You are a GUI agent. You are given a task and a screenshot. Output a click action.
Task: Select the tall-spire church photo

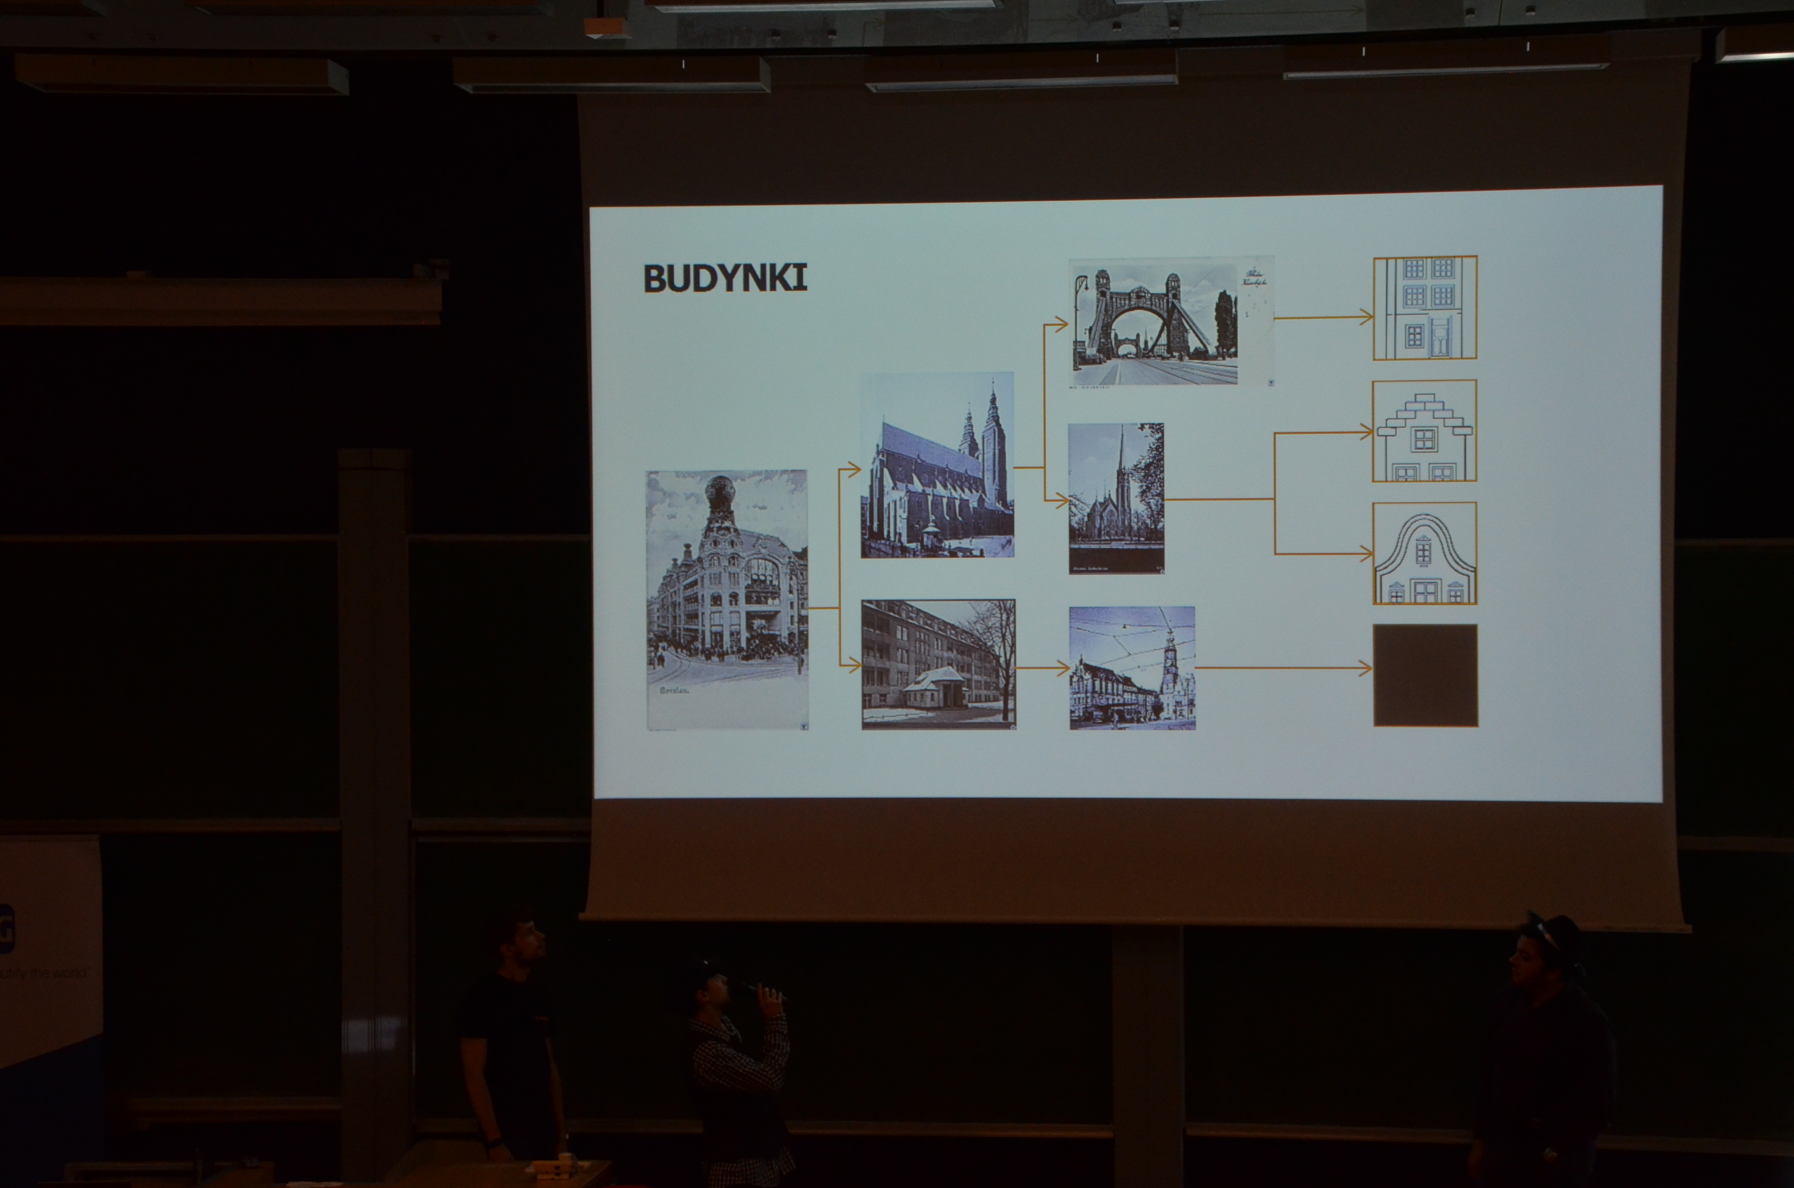tap(1116, 498)
